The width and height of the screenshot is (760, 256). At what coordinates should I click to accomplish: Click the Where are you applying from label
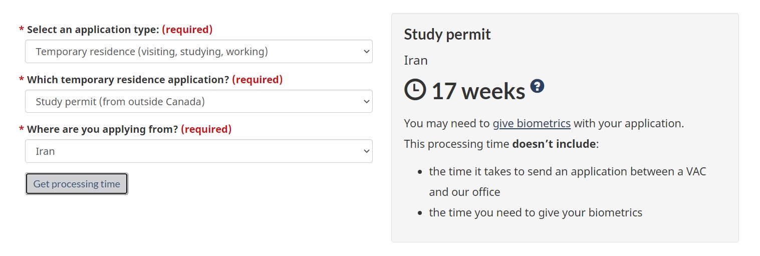click(x=103, y=129)
